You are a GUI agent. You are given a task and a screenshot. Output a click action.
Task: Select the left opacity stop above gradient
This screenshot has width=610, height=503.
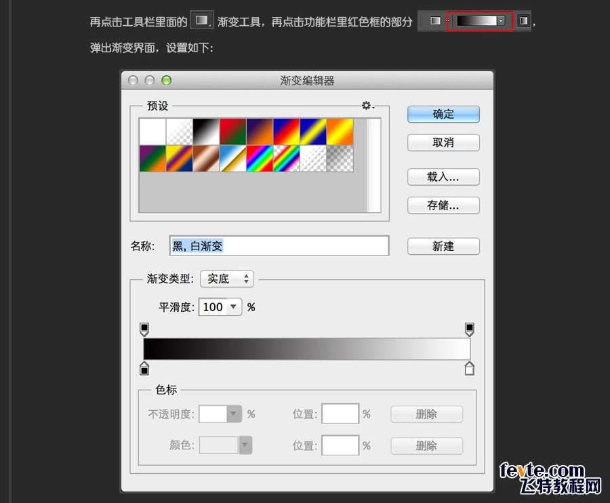click(144, 329)
